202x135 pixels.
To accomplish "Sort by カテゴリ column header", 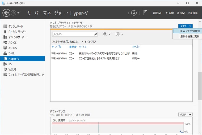I will [x=136, y=47].
